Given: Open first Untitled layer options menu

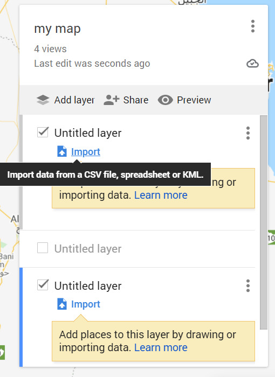Looking at the screenshot, I should click(x=248, y=133).
